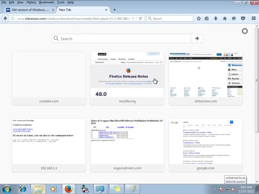Open the Control Panel taskbar icon
The height and width of the screenshot is (194, 259).
[x=100, y=189]
